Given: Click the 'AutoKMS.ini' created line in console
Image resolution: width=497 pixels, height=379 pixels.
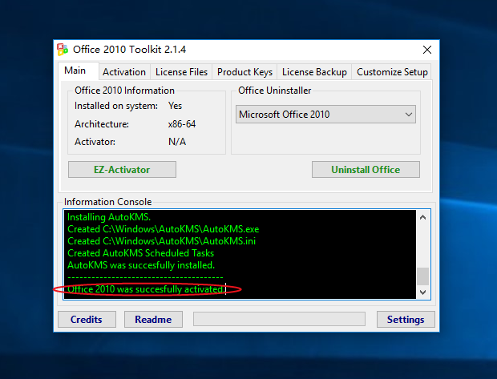Looking at the screenshot, I should coord(162,241).
